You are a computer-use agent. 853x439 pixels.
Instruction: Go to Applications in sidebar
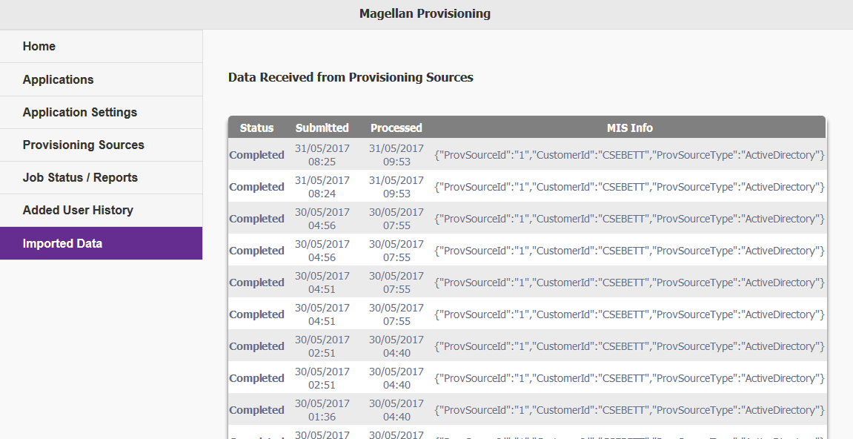(x=102, y=79)
